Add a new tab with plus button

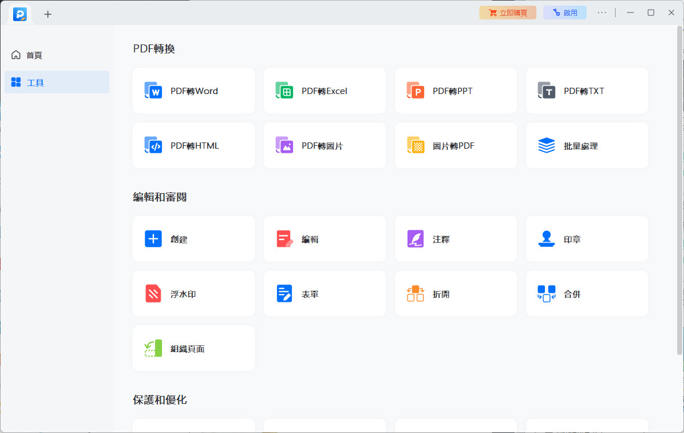click(48, 14)
